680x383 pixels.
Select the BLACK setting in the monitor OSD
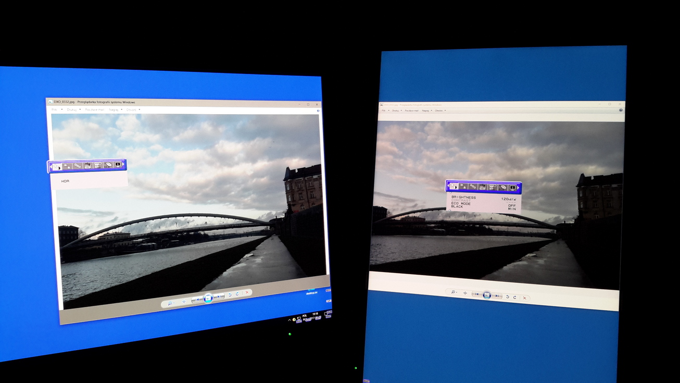[x=457, y=207]
